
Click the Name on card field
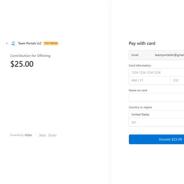[156, 97]
